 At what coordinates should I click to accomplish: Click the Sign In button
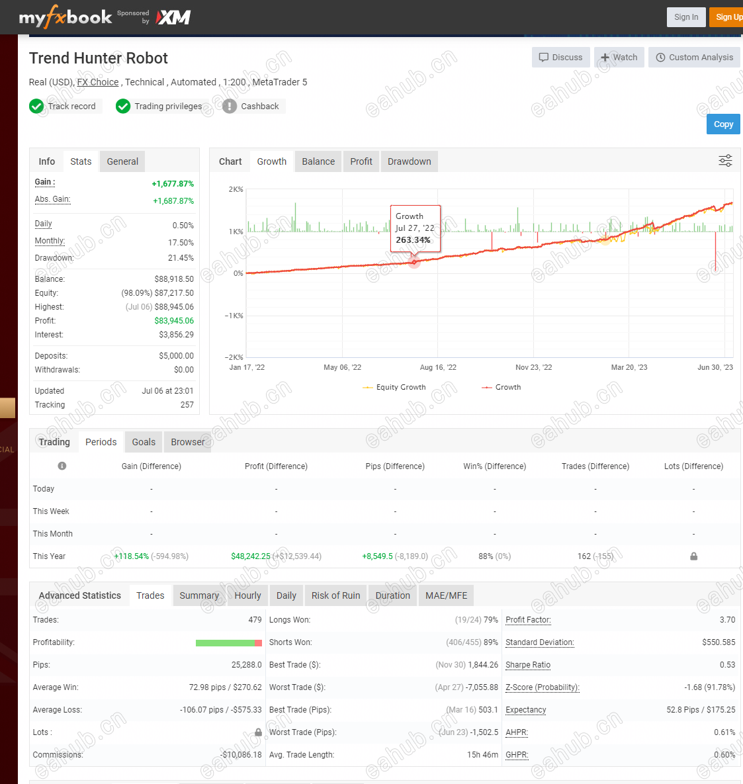click(x=686, y=17)
